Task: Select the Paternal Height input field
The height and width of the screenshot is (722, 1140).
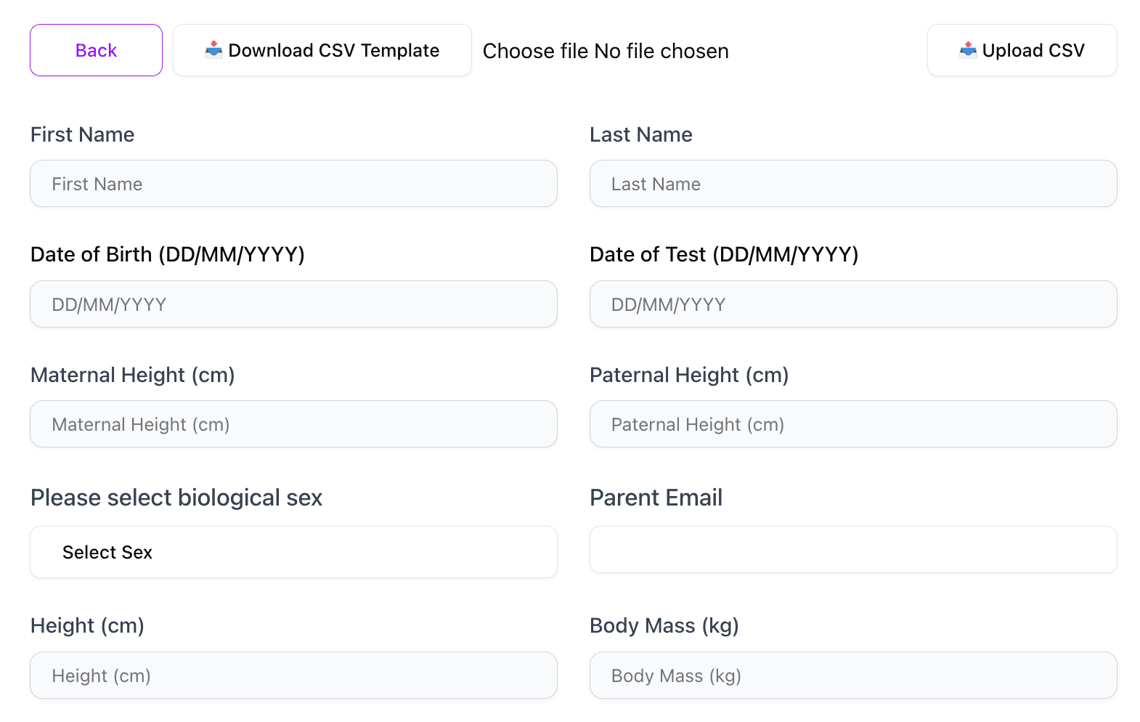Action: pos(852,424)
